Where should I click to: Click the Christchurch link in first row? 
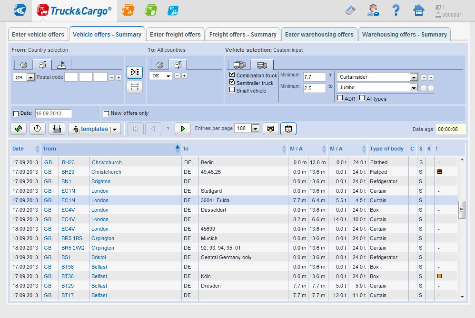pos(107,162)
